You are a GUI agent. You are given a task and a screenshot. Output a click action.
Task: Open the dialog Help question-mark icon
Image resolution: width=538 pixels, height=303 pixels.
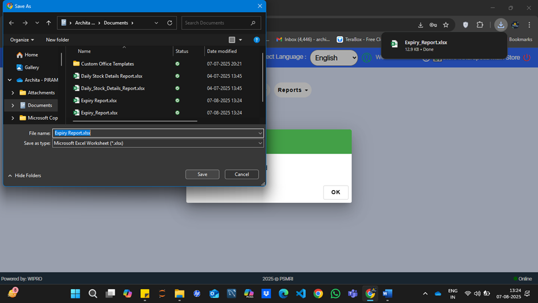tap(256, 40)
